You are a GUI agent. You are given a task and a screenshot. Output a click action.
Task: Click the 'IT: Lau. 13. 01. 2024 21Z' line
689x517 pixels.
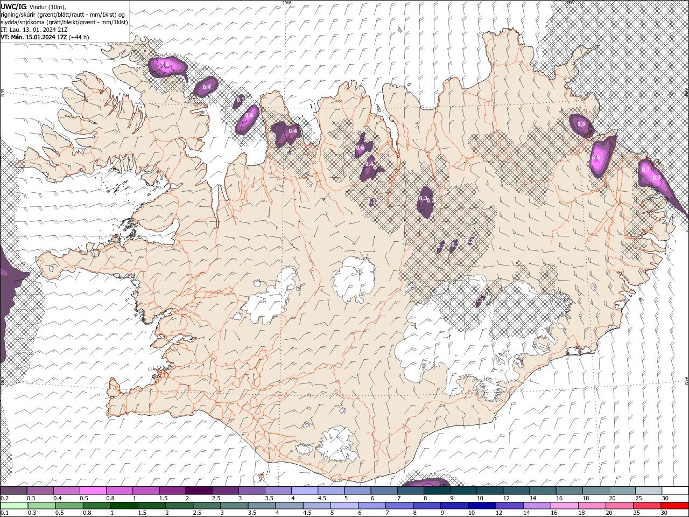(x=33, y=29)
